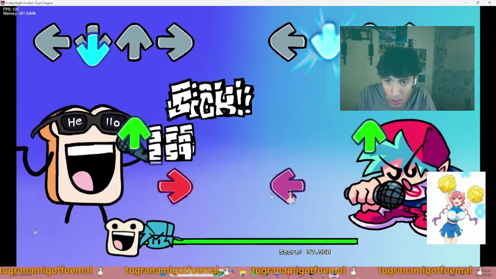Maximize the Psych Engine window
This screenshot has width=496, height=279.
pos(477,3)
